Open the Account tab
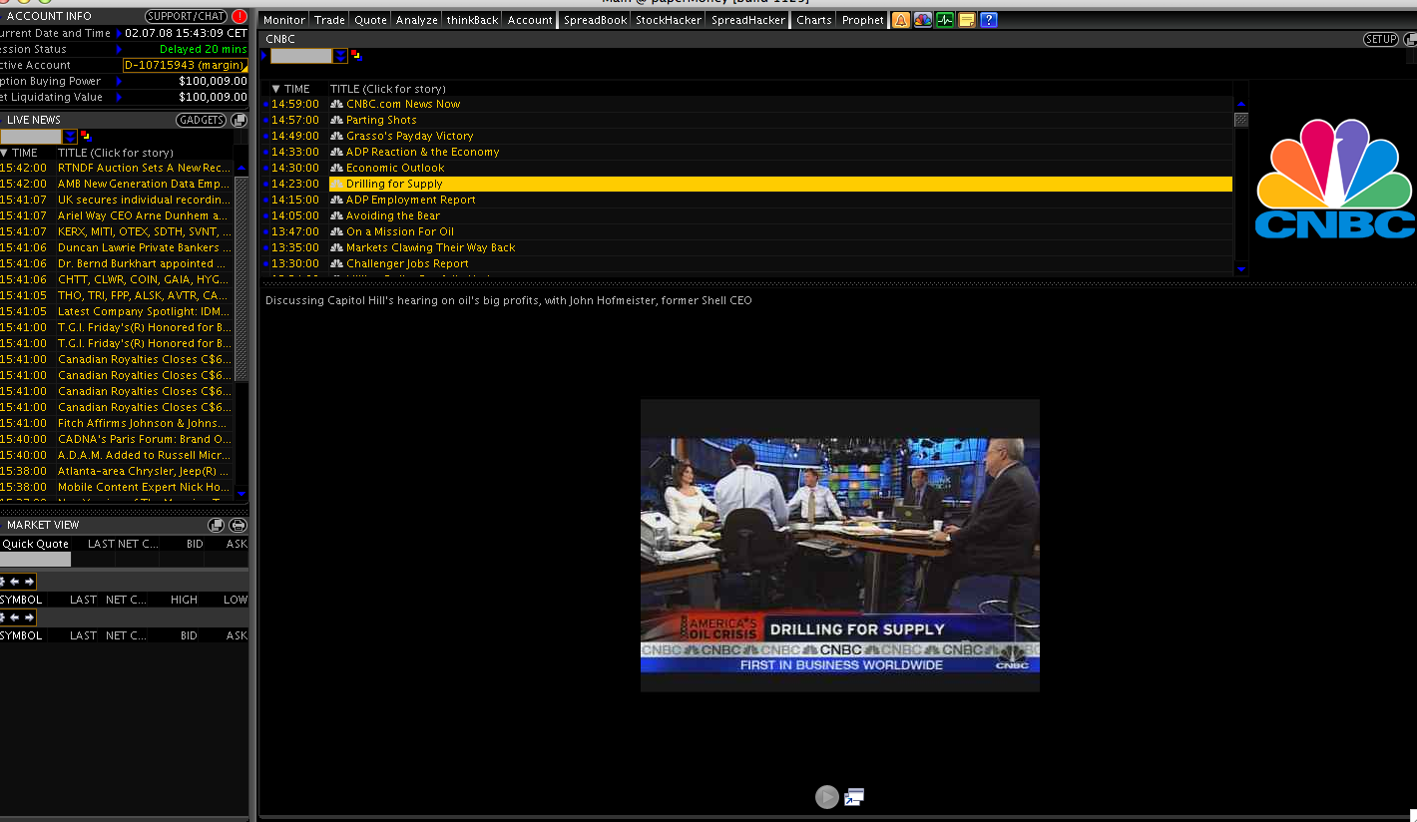Image resolution: width=1417 pixels, height=822 pixels. point(530,20)
